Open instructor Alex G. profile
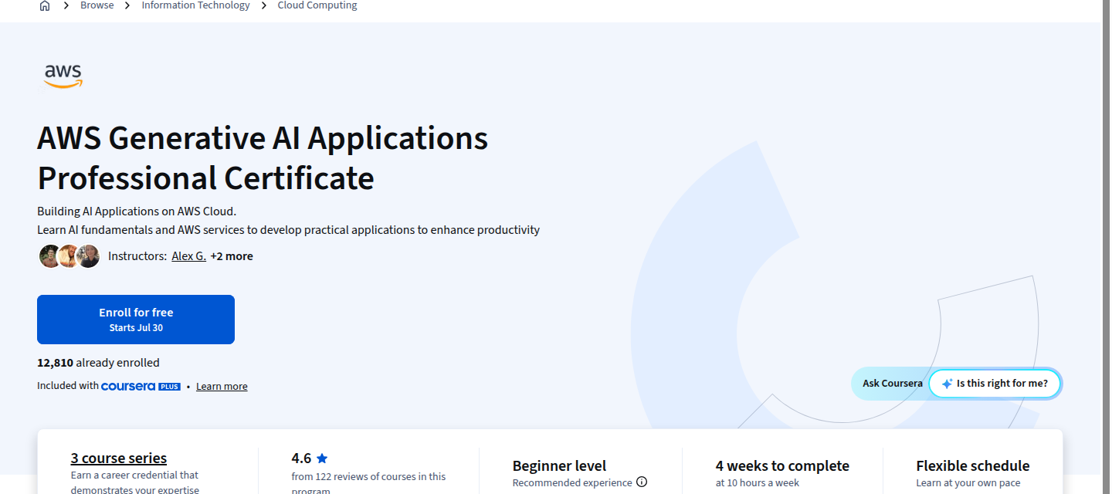 188,256
